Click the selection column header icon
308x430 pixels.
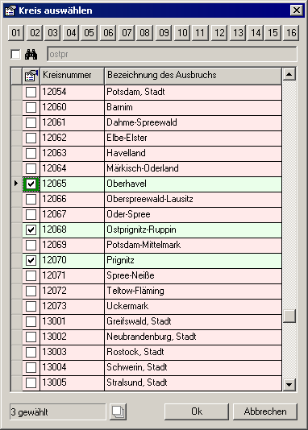(31, 76)
